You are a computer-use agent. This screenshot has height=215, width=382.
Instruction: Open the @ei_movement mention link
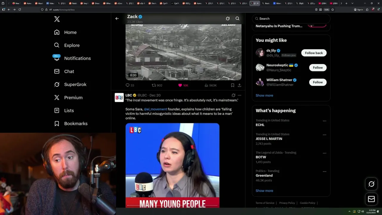155,109
